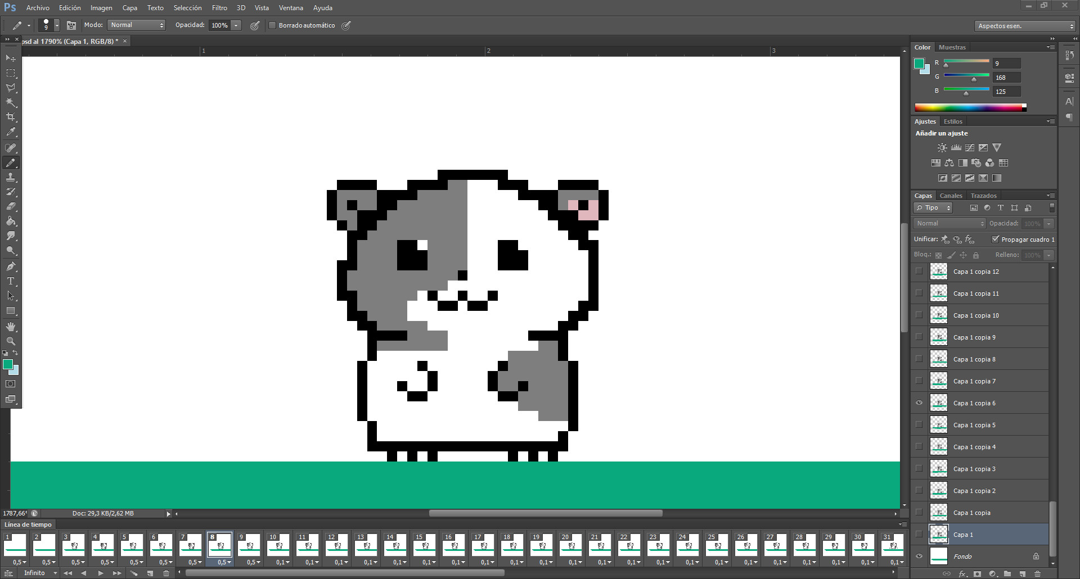Image resolution: width=1080 pixels, height=579 pixels.
Task: Expand frame 8 delay dropdown
Action: pos(229,563)
